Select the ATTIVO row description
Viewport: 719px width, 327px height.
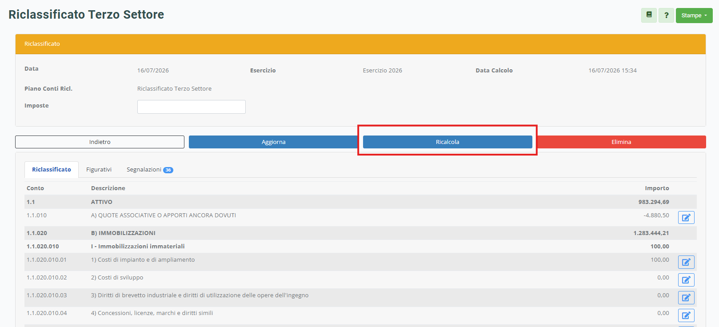click(x=102, y=202)
